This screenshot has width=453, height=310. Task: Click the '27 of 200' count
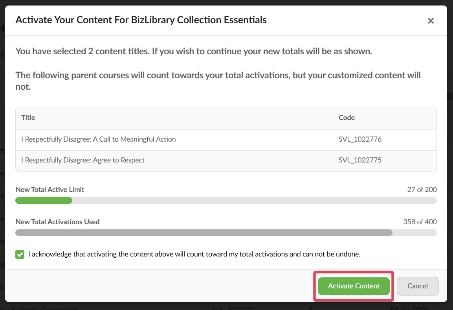click(x=422, y=190)
